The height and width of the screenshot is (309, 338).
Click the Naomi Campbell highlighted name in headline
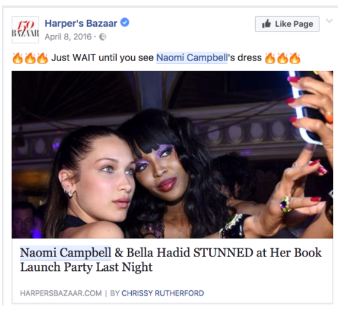(65, 253)
